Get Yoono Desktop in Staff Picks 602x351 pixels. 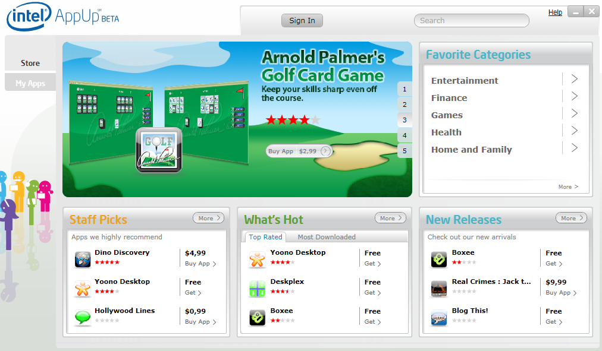[x=193, y=293]
